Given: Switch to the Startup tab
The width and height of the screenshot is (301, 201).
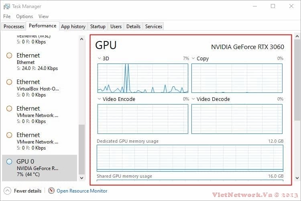Looking at the screenshot, I should 98,27.
